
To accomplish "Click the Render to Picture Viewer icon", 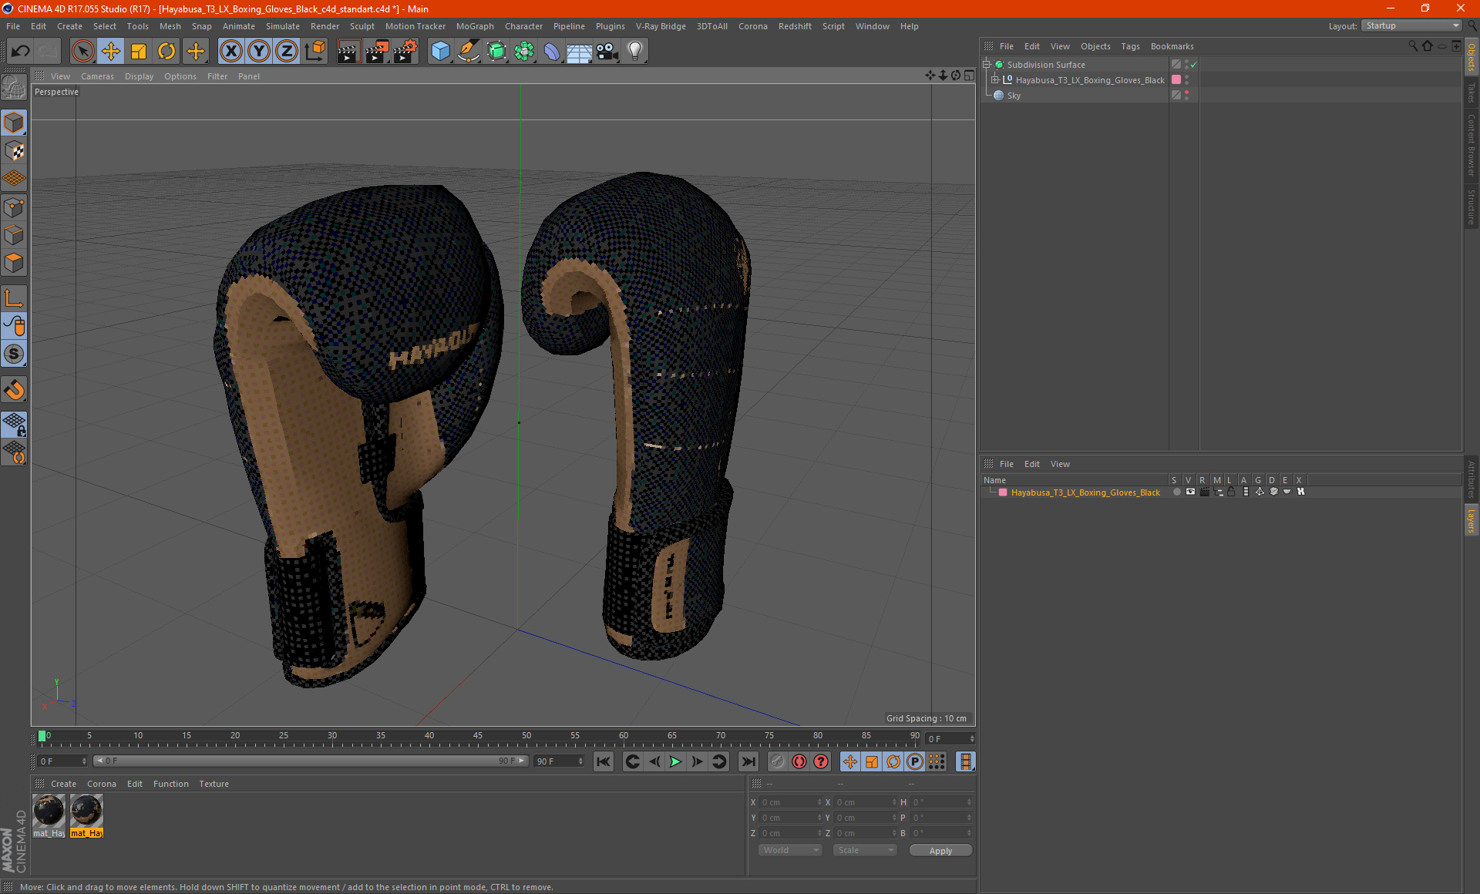I will pyautogui.click(x=377, y=52).
